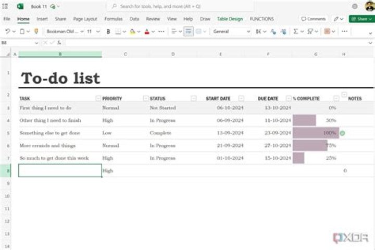Screen dimensions: 375x250
Task: Switch to the Page Layout tab
Action: coord(85,19)
